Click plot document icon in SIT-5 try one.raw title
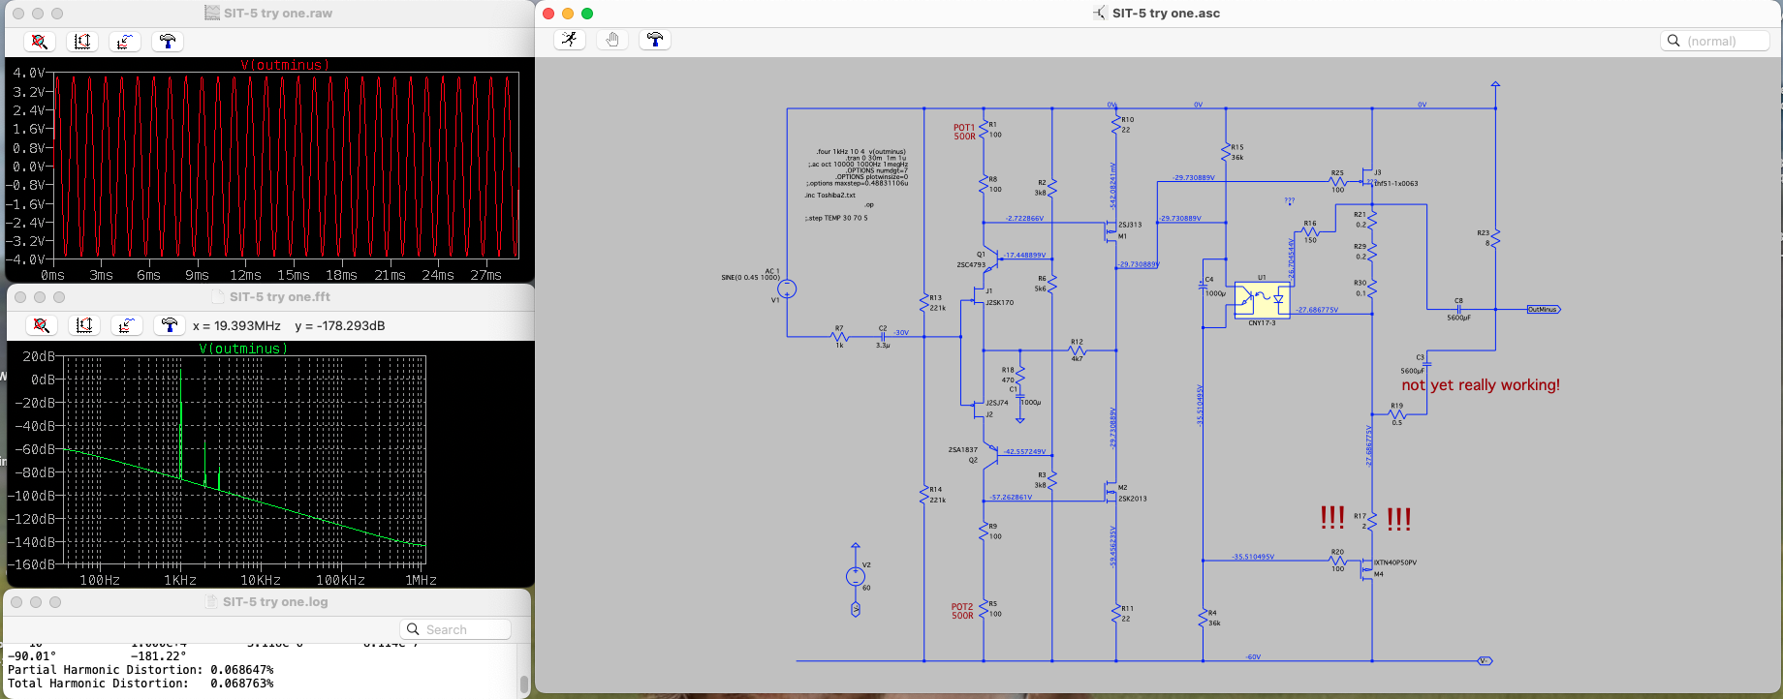This screenshot has height=699, width=1783. (212, 13)
